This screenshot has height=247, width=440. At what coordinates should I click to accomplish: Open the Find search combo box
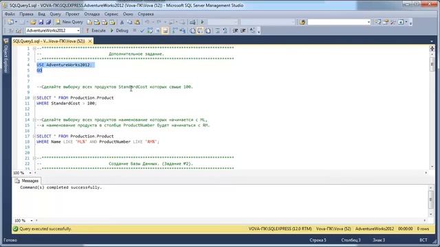pyautogui.click(x=339, y=22)
